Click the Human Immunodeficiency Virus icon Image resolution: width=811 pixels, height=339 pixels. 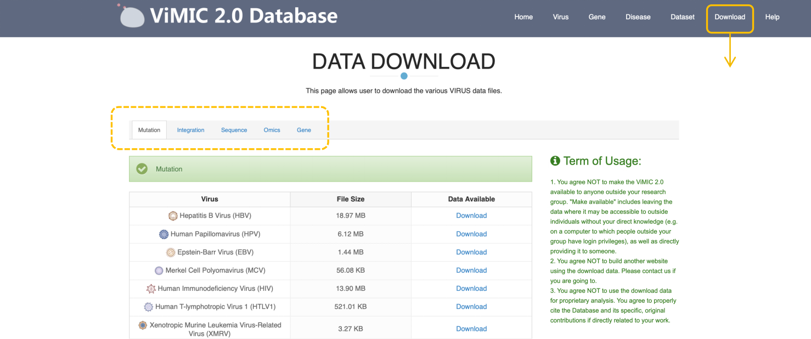[x=151, y=289]
